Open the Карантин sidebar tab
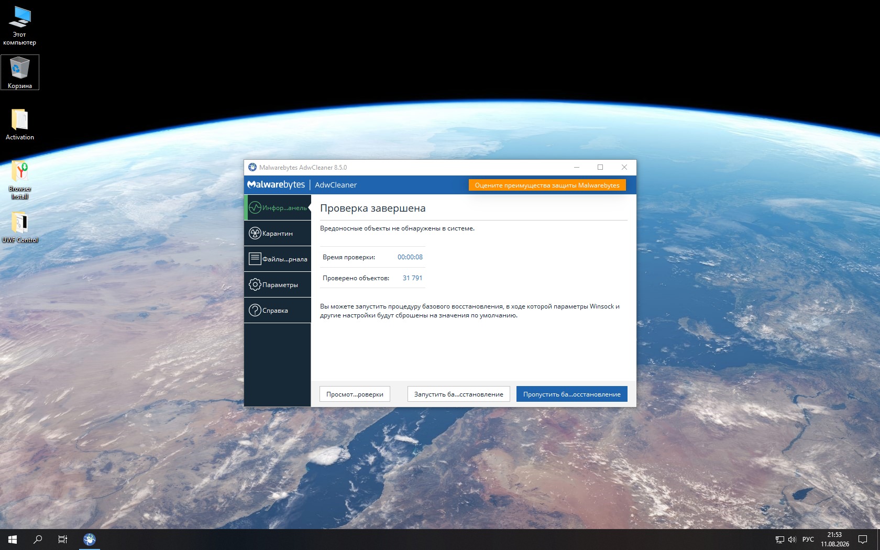Viewport: 880px width, 550px height. coord(278,234)
